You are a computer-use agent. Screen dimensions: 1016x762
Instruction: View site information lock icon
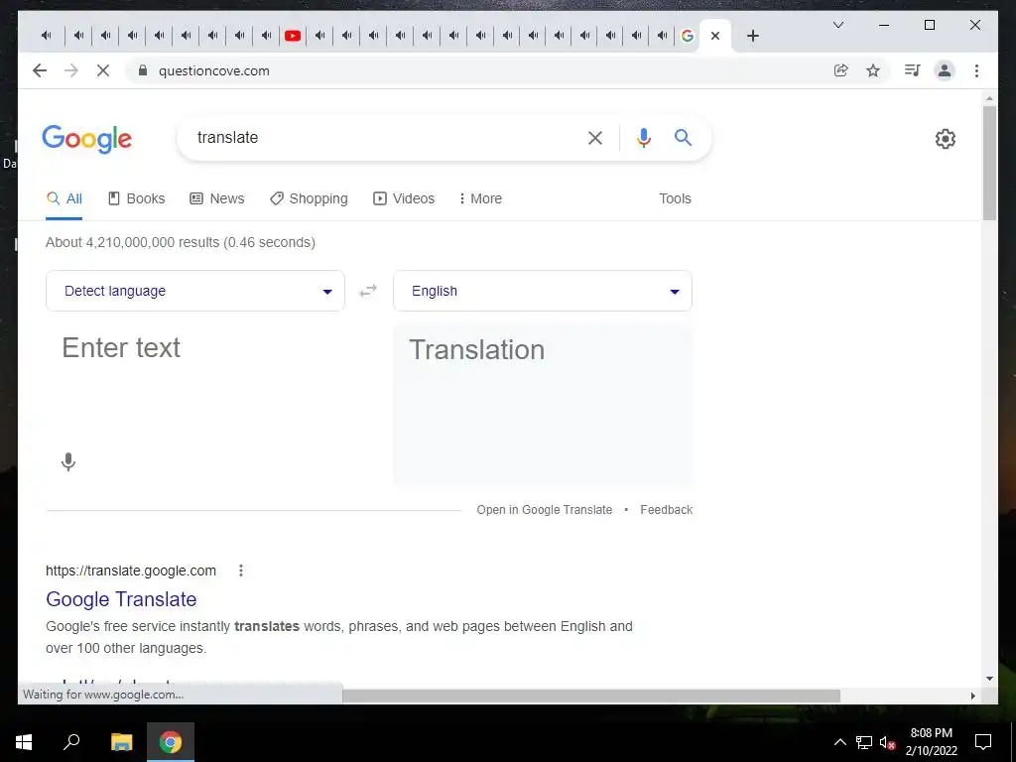point(143,70)
